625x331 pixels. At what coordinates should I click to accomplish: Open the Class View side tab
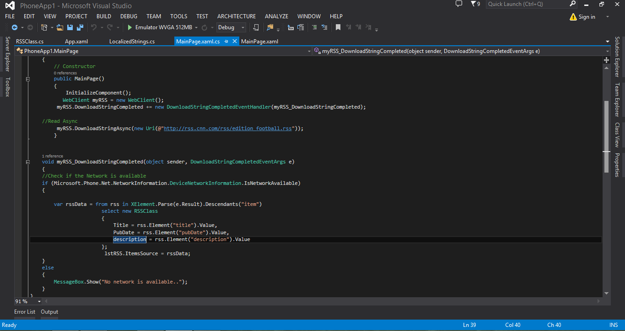[x=617, y=135]
